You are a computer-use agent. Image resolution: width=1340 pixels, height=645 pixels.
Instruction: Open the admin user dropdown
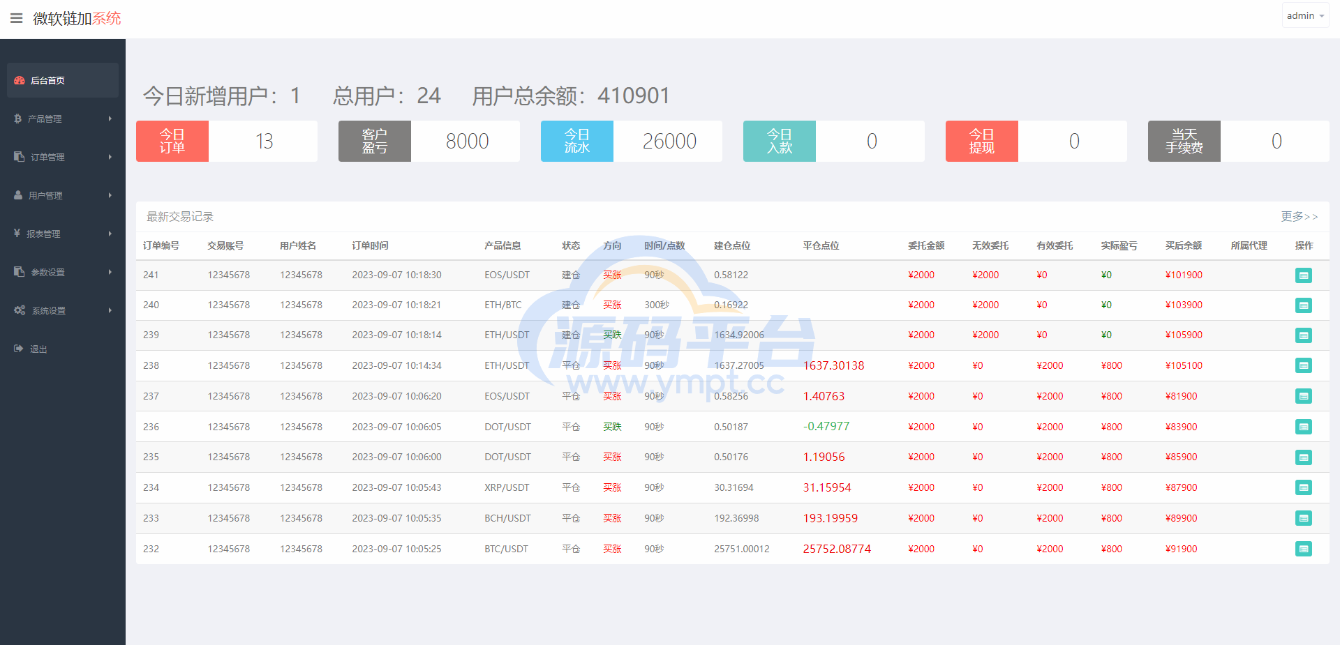[1304, 15]
